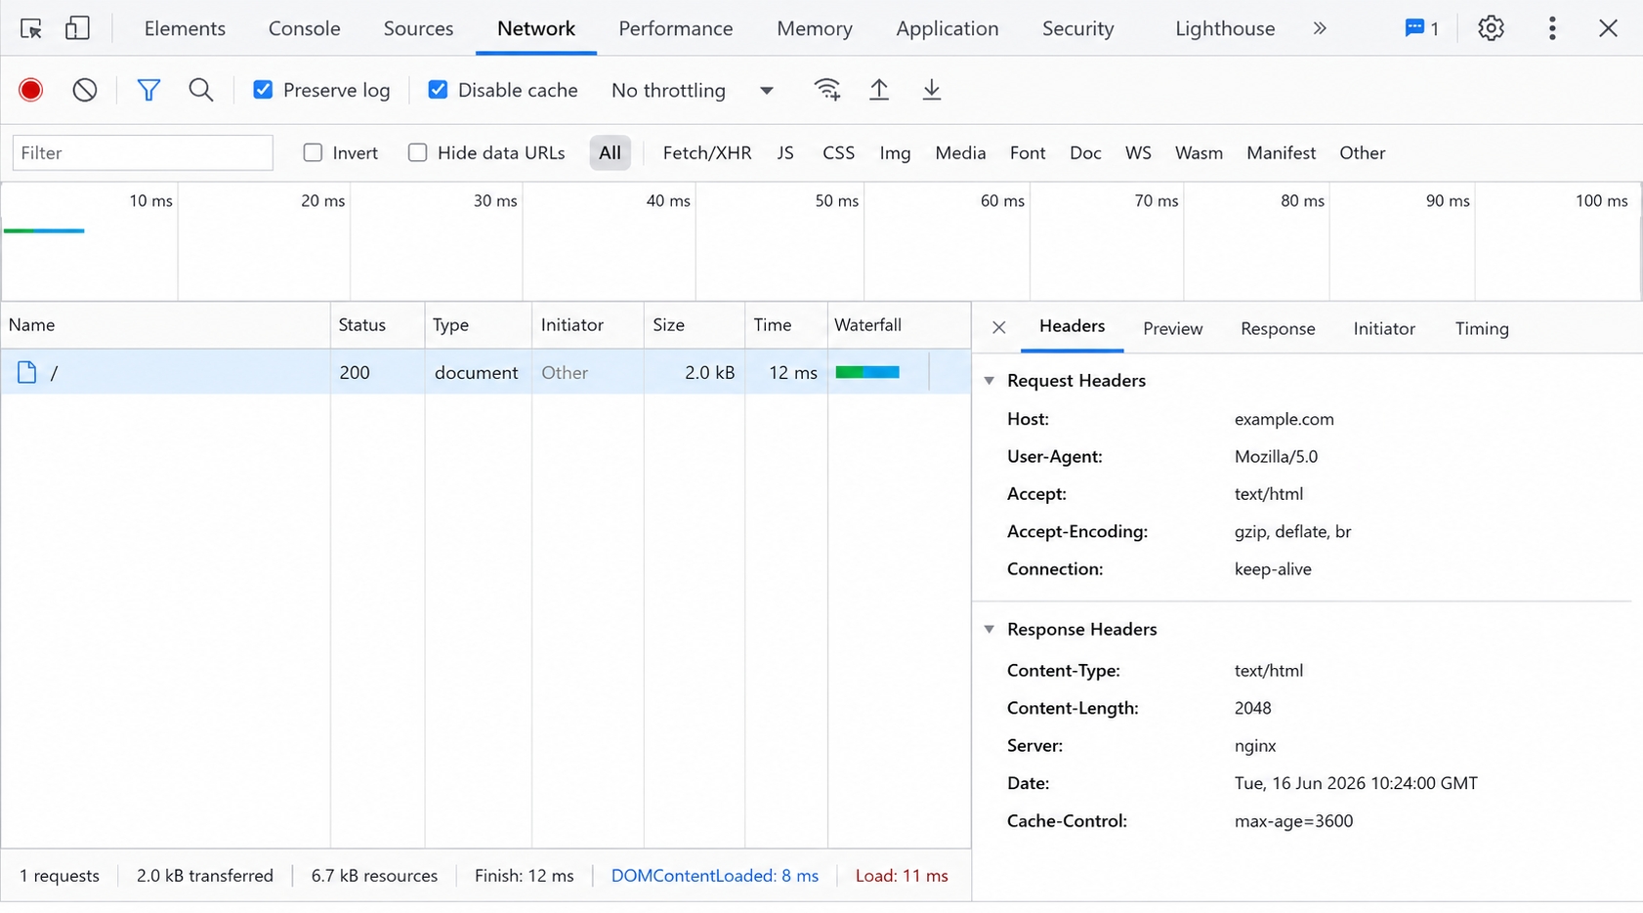Check Hide data URLs
1643x913 pixels.
417,152
